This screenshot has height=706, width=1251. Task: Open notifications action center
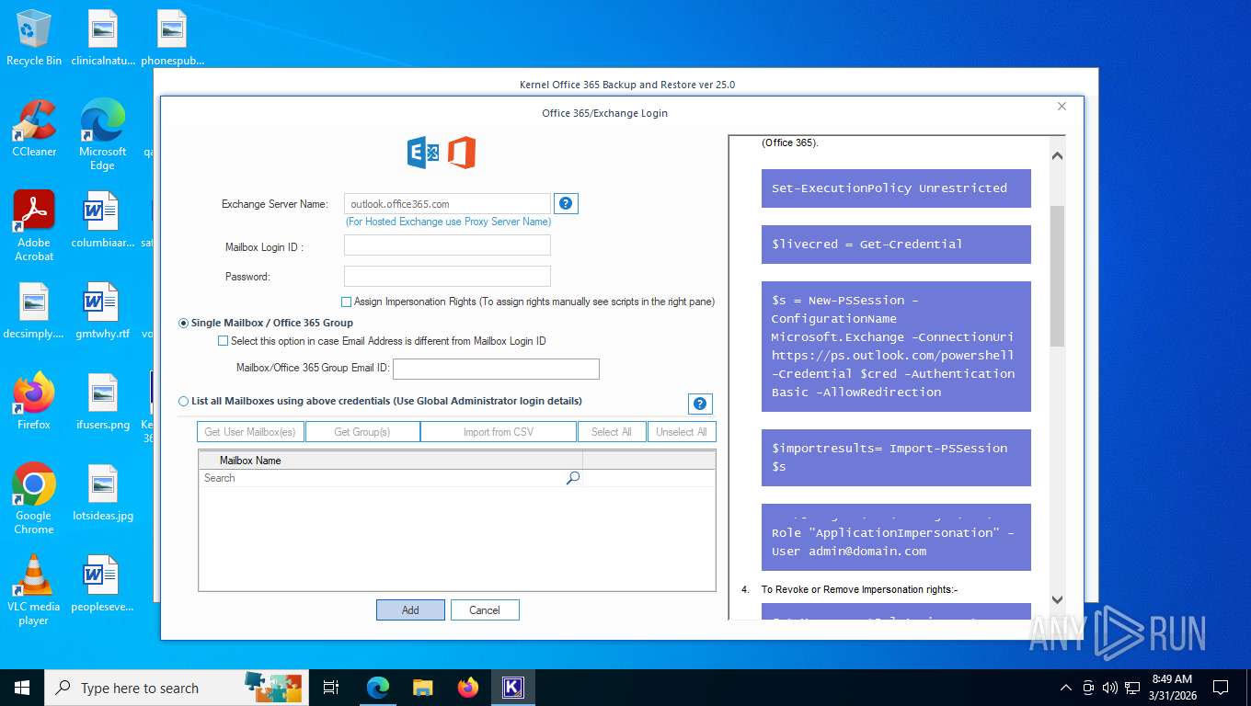[x=1221, y=688]
